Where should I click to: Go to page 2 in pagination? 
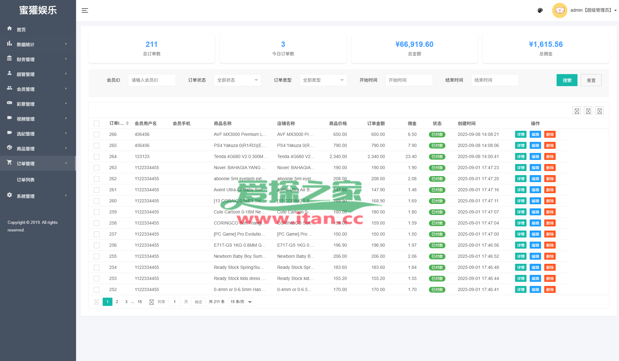click(117, 302)
